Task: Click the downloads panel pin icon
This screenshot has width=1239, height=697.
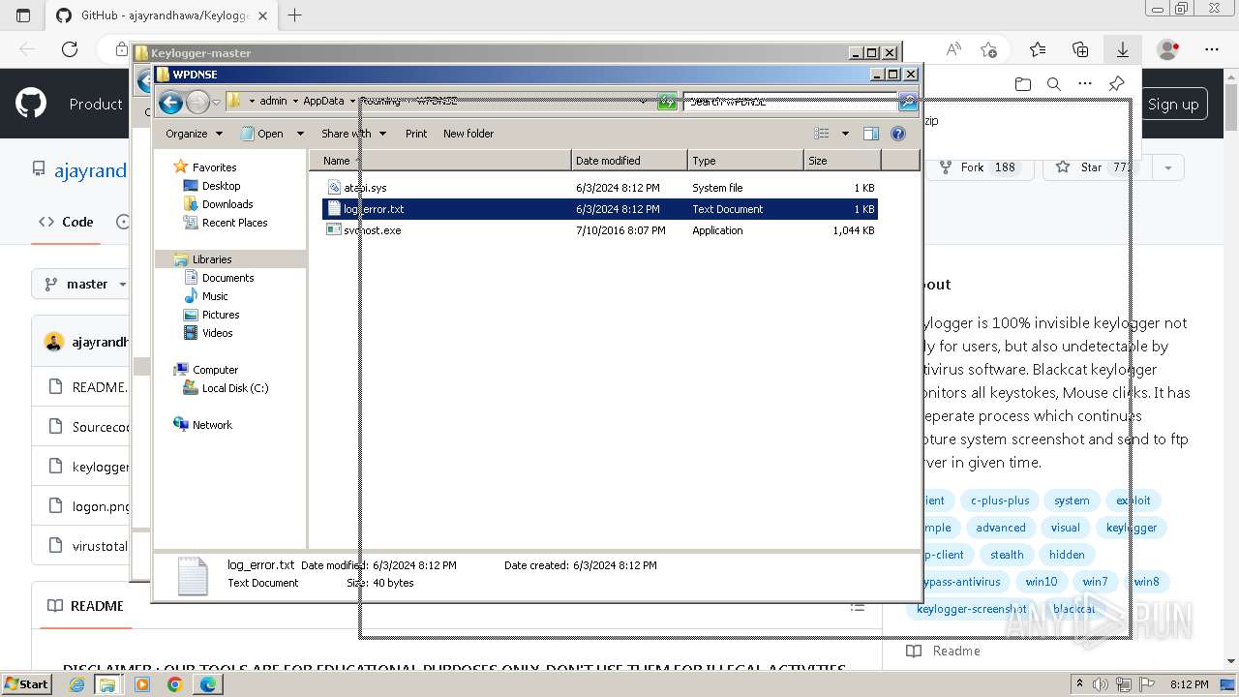Action: [x=1116, y=84]
